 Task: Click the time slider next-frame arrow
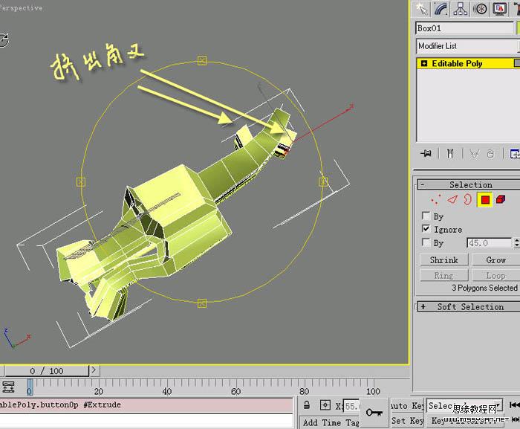(x=94, y=370)
